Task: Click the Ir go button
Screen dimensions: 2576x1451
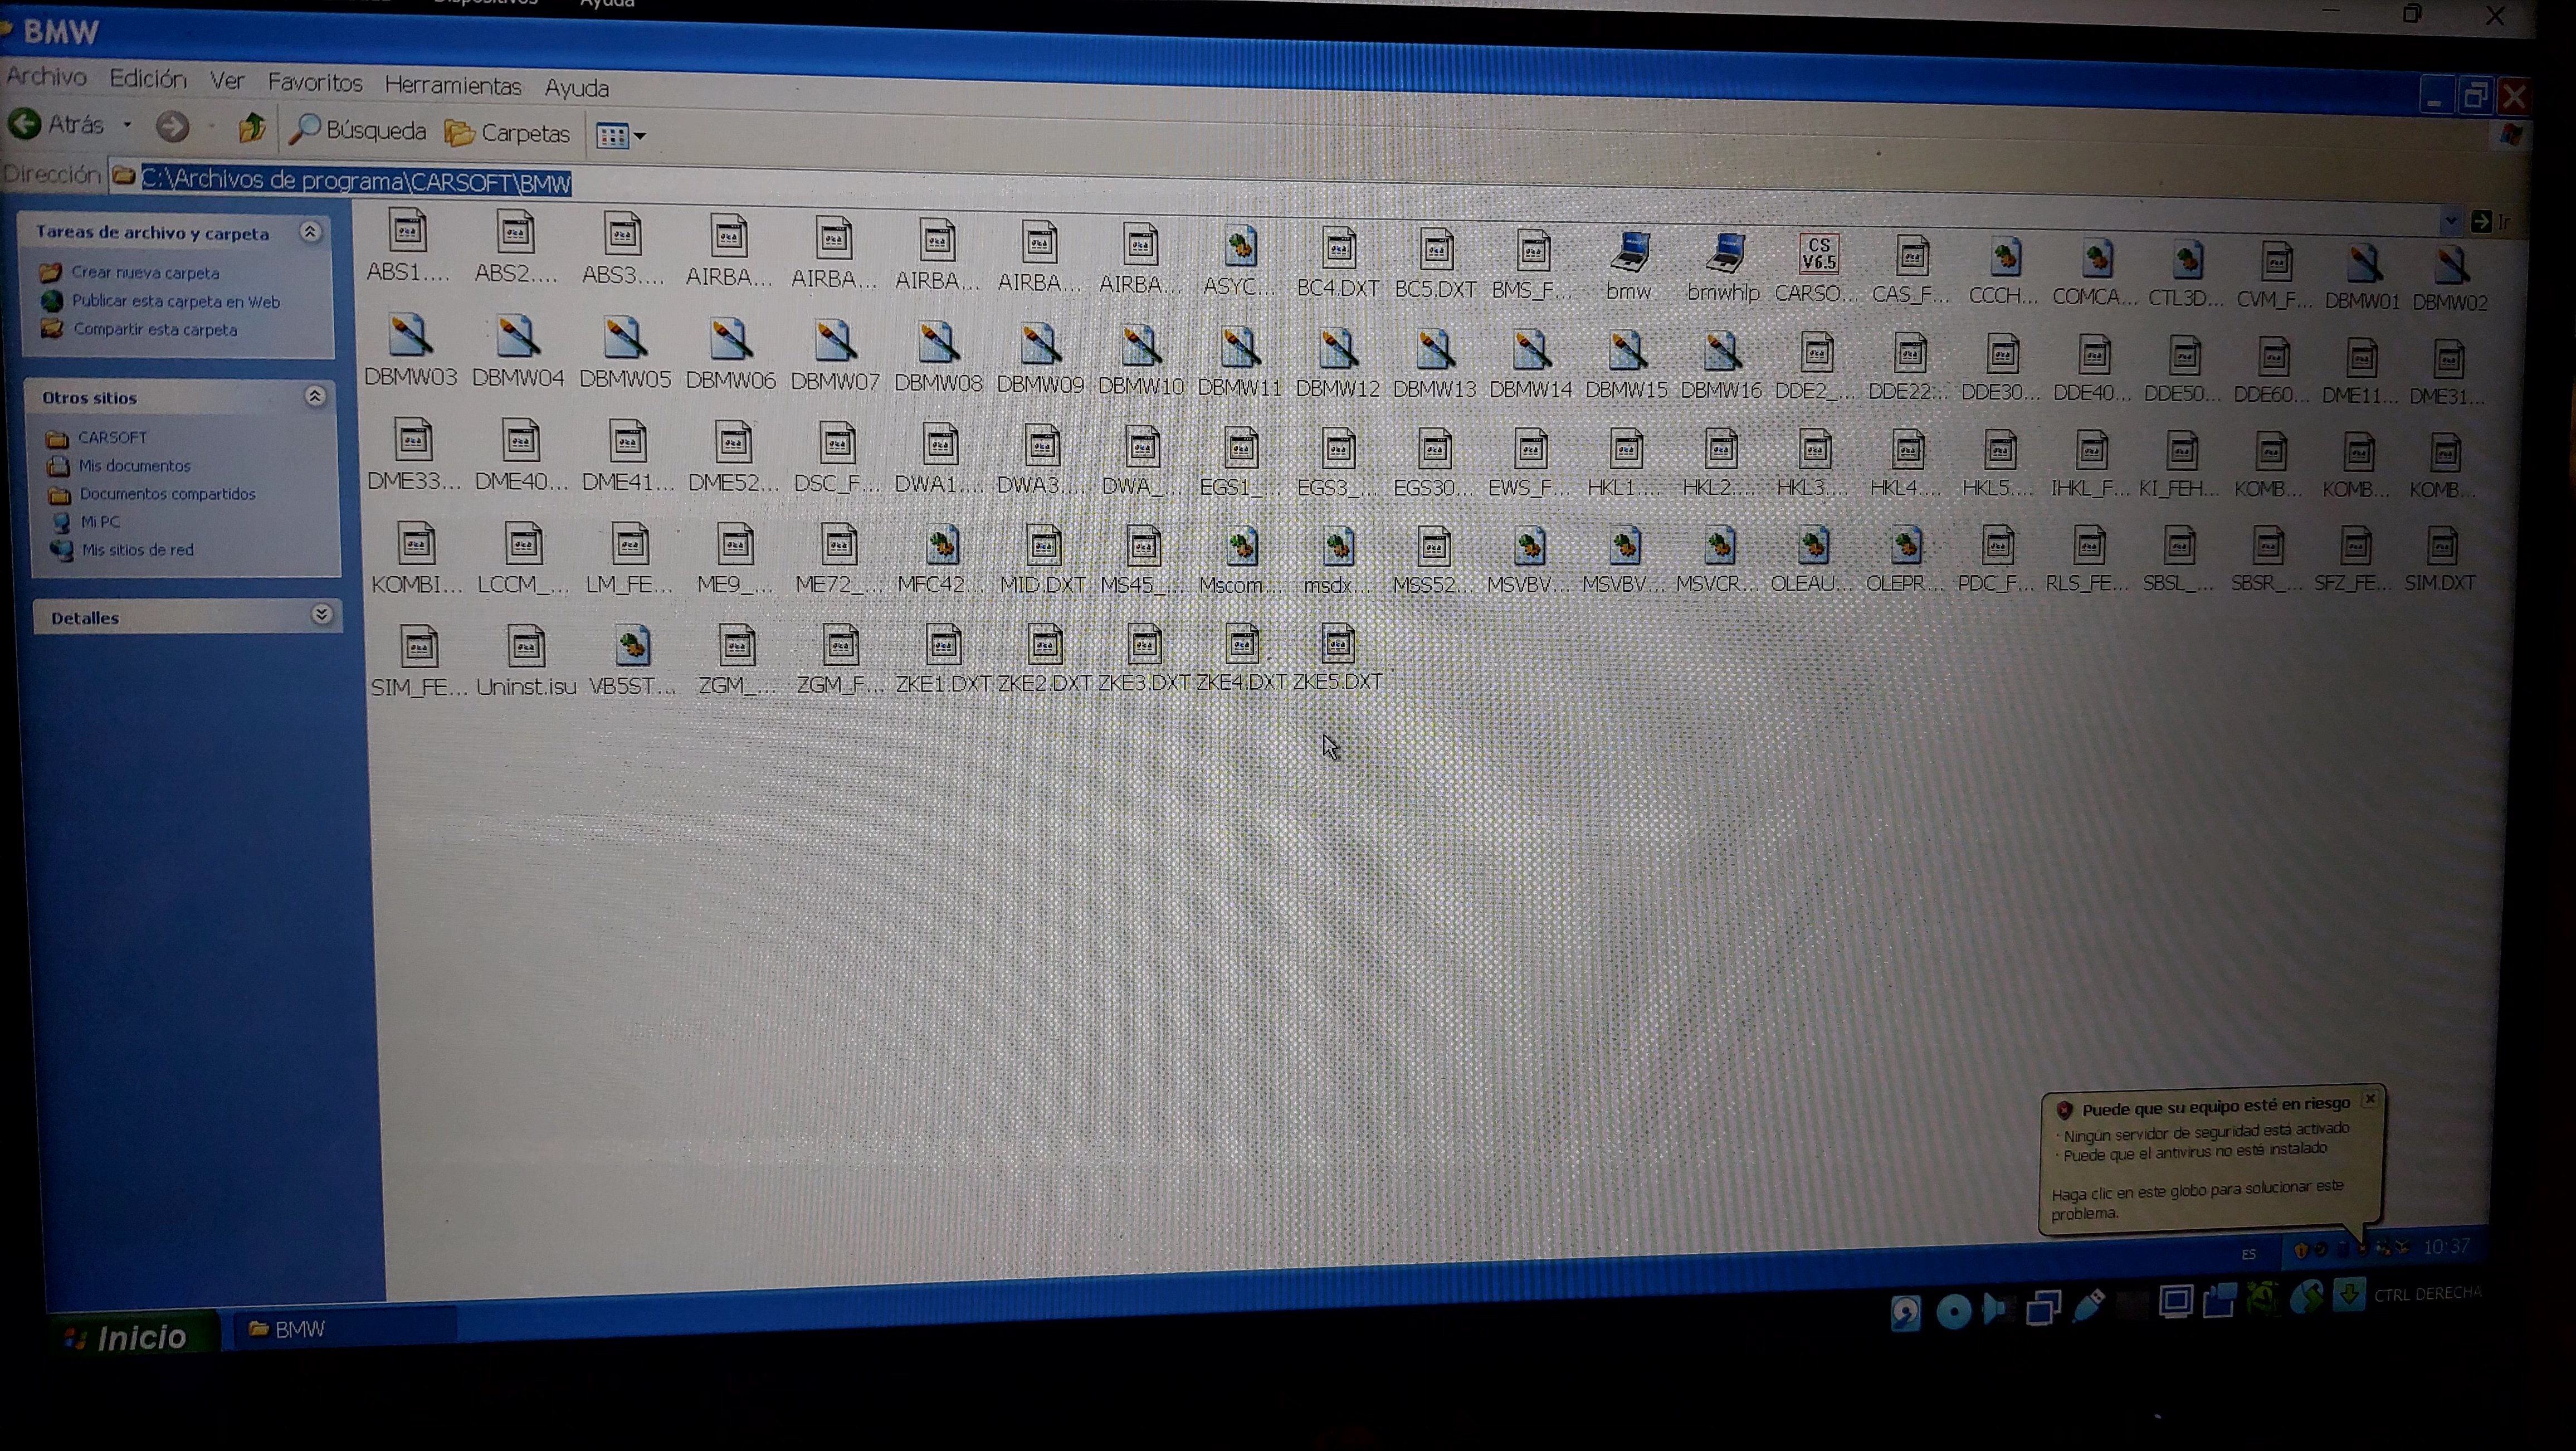Action: coord(2490,221)
